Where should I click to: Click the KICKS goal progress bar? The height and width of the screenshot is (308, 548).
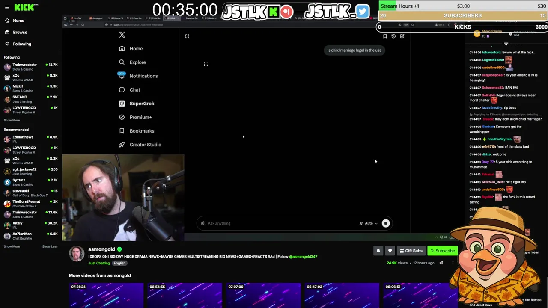point(463,27)
